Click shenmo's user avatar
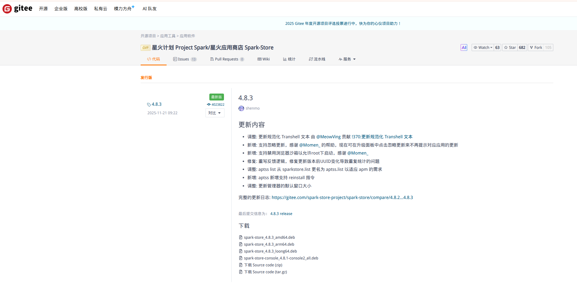 241,108
